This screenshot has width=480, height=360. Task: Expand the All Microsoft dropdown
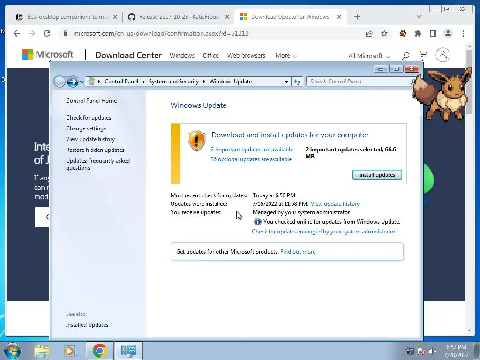[x=369, y=56]
